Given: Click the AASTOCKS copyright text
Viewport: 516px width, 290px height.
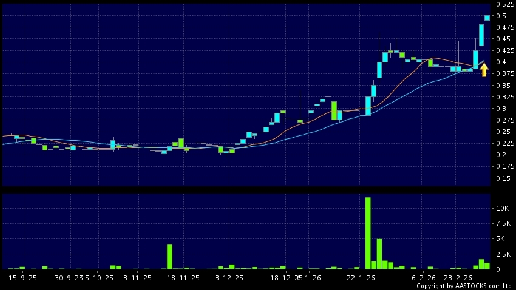Looking at the screenshot, I should [464, 286].
